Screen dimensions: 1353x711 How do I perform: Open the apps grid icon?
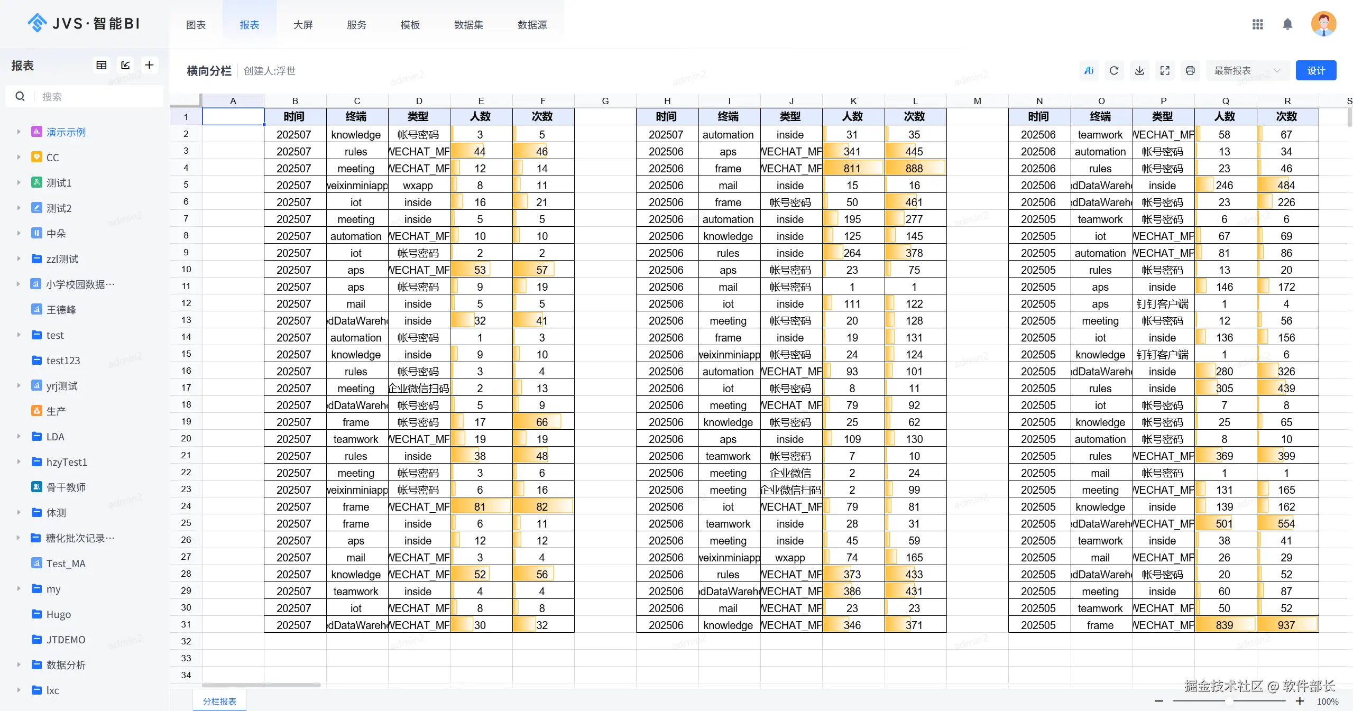(x=1258, y=24)
